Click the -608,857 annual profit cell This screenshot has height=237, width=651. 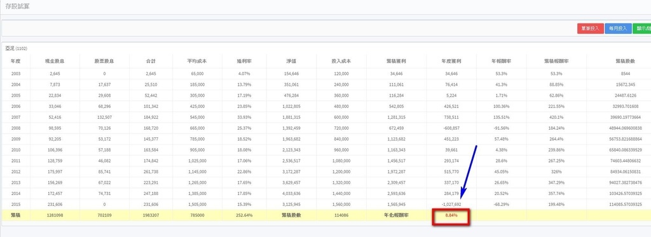tap(451, 128)
